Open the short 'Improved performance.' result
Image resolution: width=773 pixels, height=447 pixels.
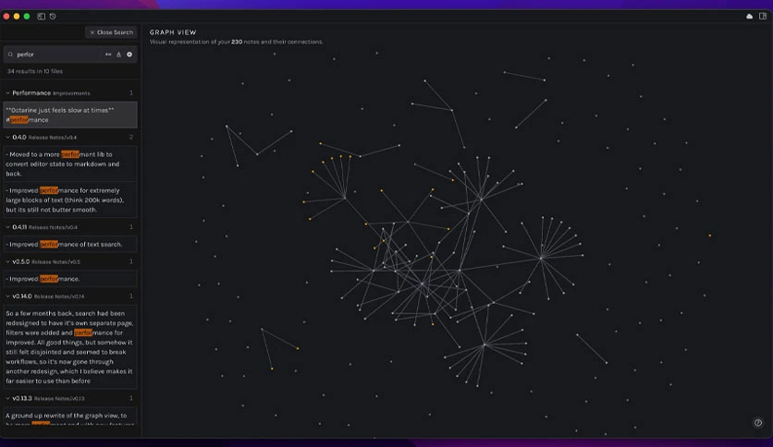point(70,279)
